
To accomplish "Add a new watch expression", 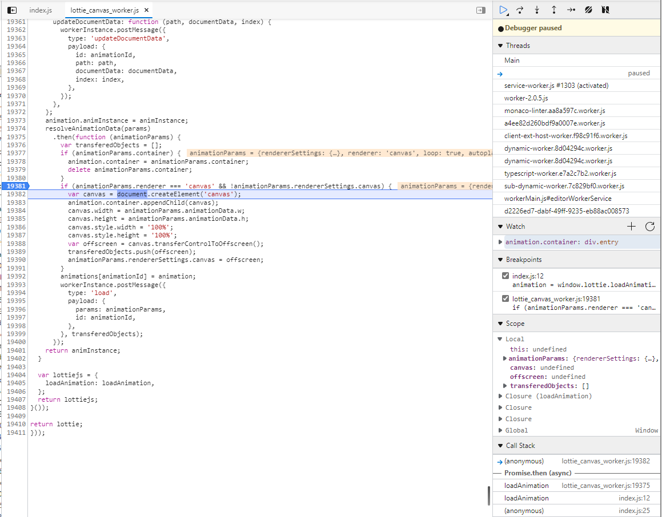I will click(x=631, y=227).
